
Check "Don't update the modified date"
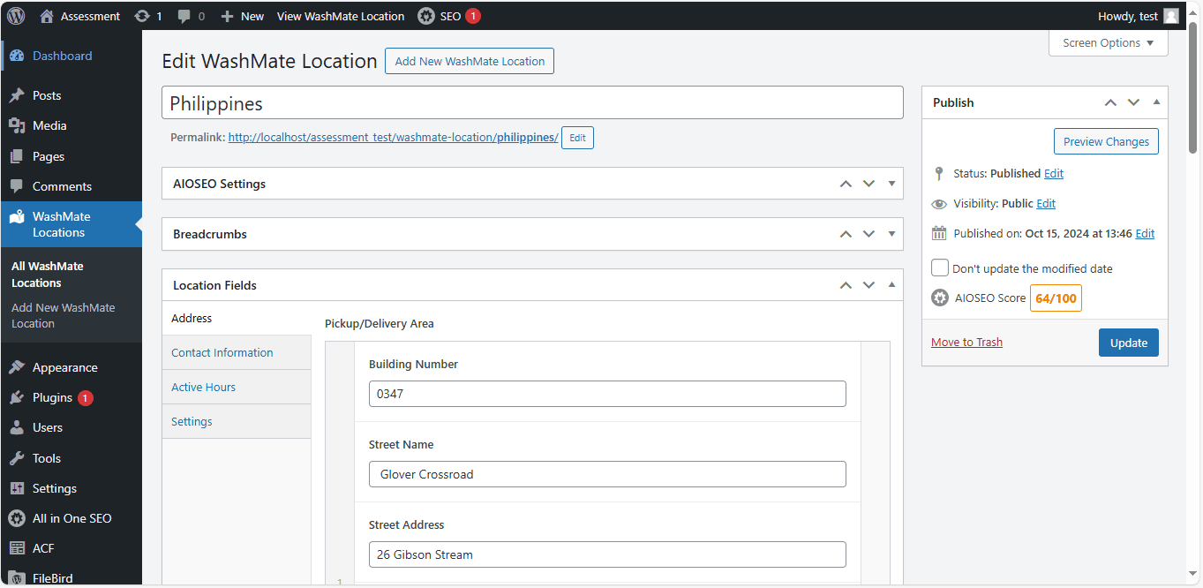coord(941,268)
